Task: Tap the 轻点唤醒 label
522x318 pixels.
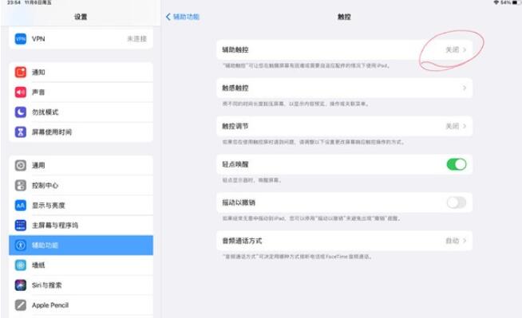Action: point(235,164)
